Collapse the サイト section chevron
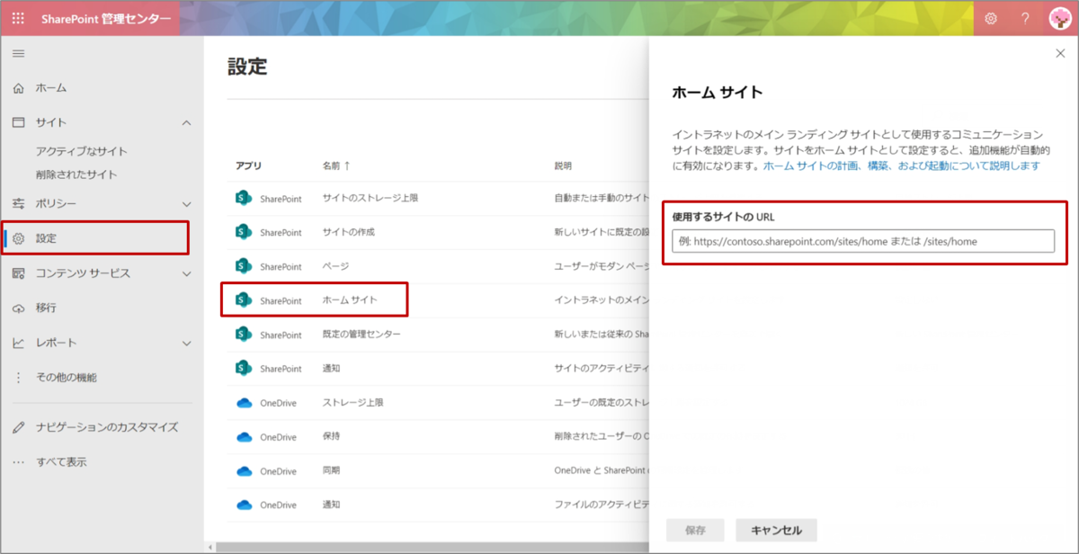Screen dimensions: 1079x554 (x=186, y=122)
